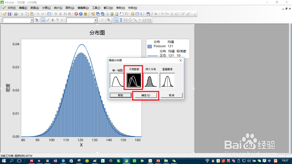
Task: Print the graph window
Action: (x=16, y=14)
